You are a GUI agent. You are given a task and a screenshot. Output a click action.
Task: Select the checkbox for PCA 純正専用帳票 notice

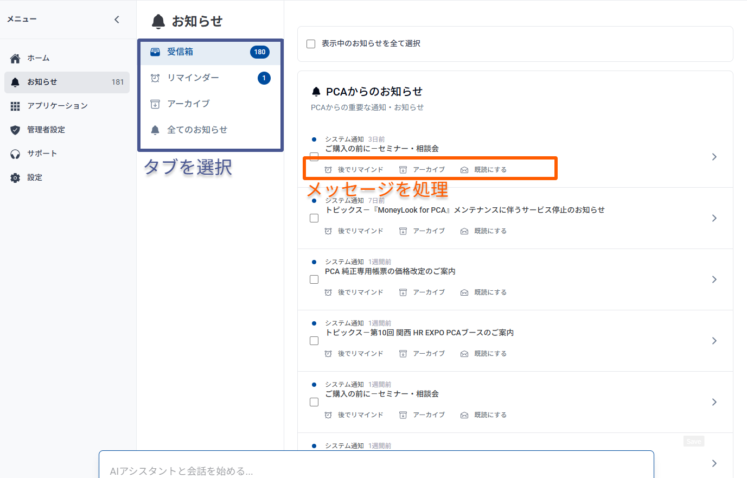coord(314,279)
